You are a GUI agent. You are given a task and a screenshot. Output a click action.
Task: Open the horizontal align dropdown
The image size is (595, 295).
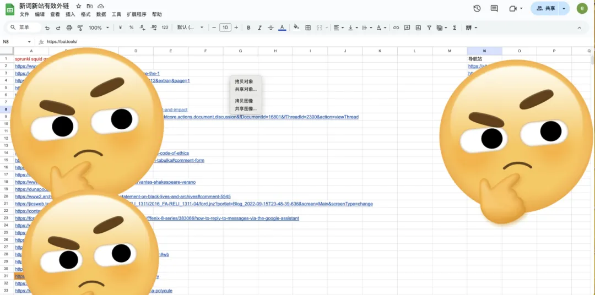click(x=338, y=28)
